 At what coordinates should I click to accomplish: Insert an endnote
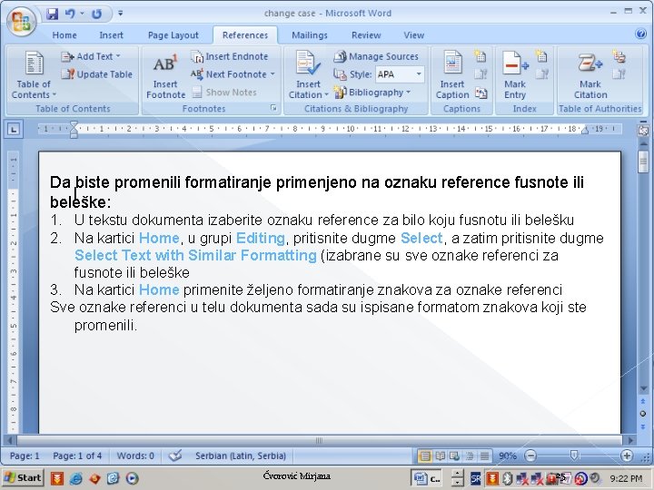point(230,56)
